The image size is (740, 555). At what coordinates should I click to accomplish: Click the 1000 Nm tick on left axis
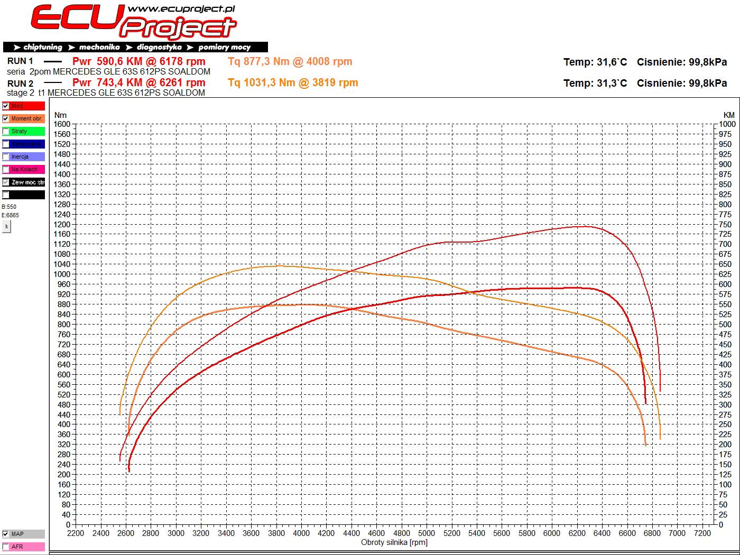tap(62, 274)
